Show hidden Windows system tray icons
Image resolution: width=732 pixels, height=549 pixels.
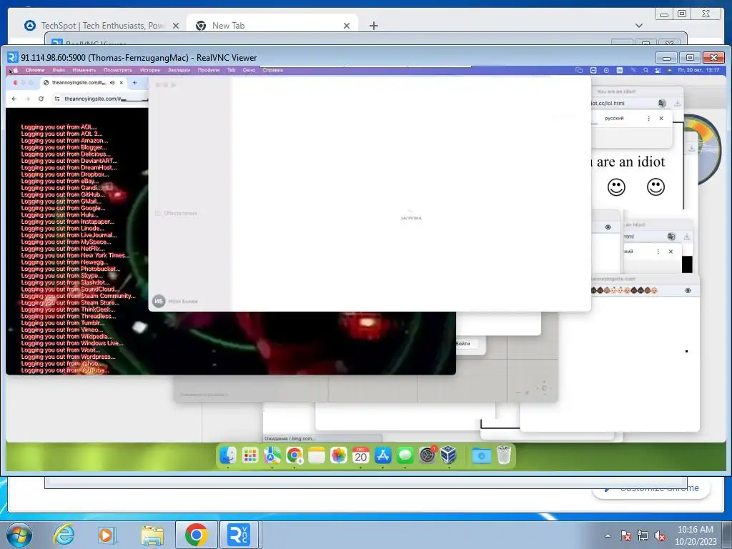[608, 535]
